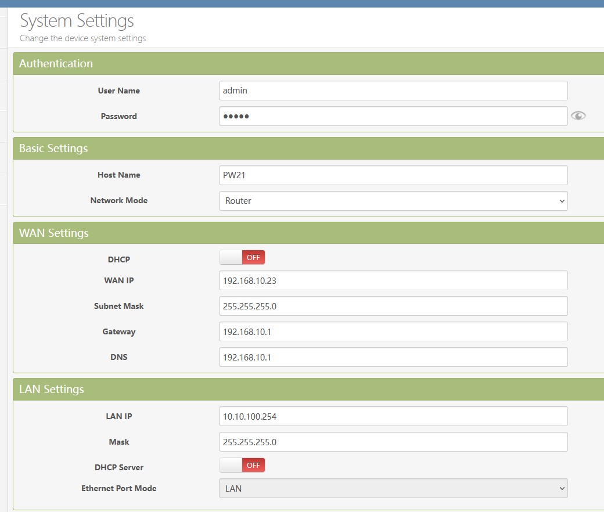
Task: Click the LAN Settings section header
Action: click(x=51, y=389)
